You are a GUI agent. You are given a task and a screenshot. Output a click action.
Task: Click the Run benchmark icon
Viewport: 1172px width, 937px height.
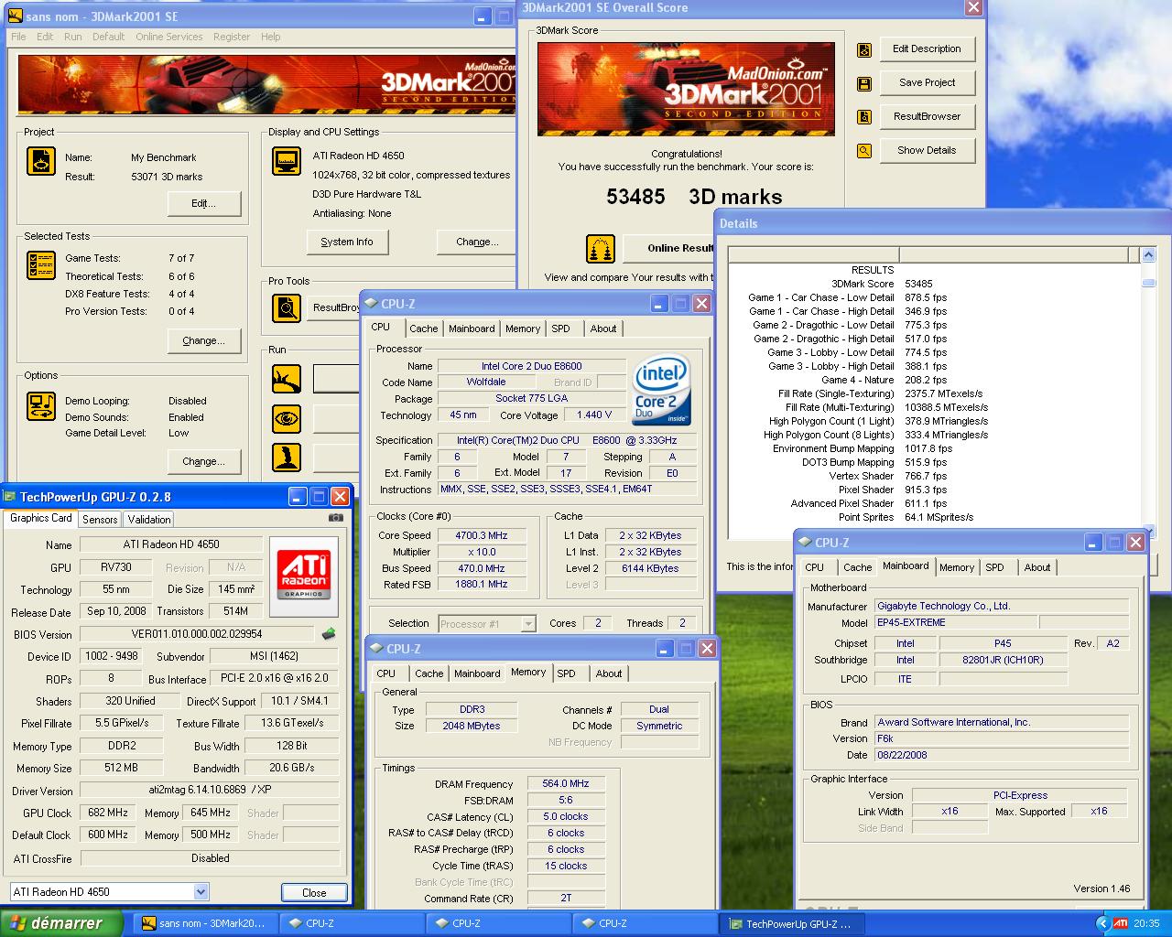(x=287, y=378)
